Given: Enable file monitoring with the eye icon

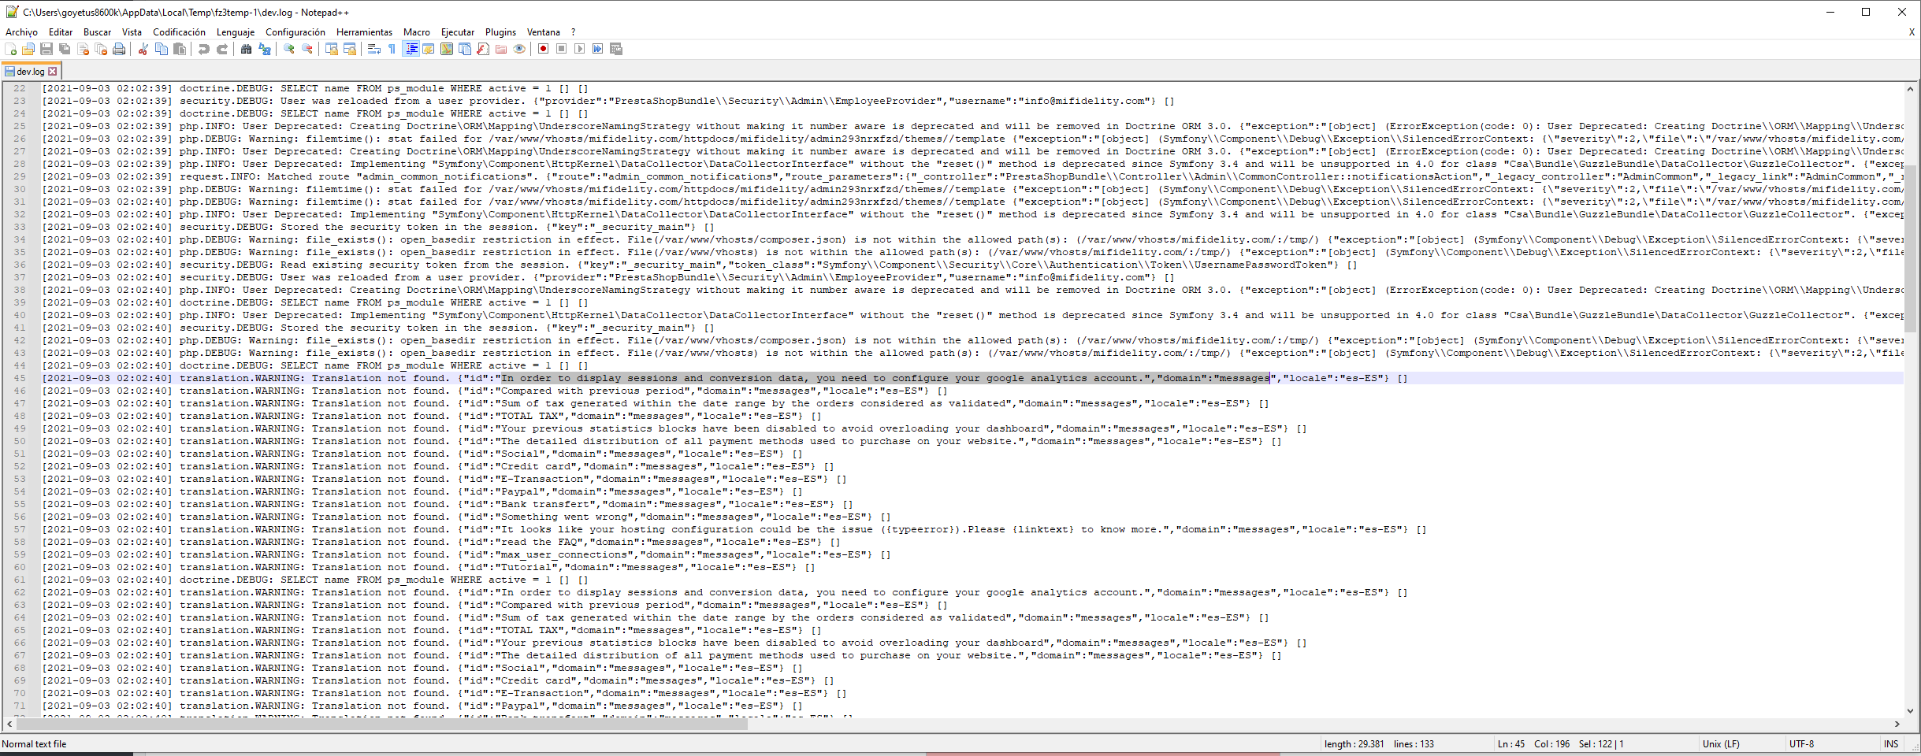Looking at the screenshot, I should tap(519, 49).
